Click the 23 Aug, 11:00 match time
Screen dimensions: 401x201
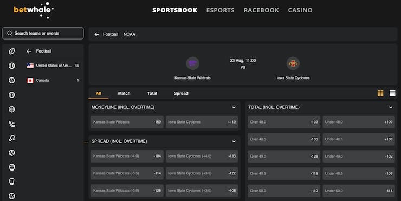pos(243,61)
